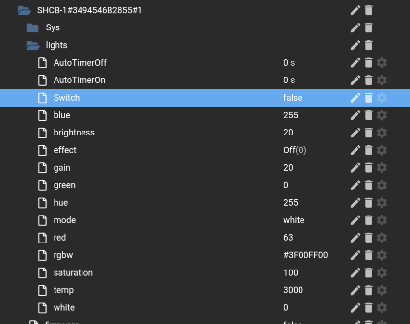
Task: Collapse the SHCB-1#3494546B2855#1 device folder
Action: tap(24, 10)
